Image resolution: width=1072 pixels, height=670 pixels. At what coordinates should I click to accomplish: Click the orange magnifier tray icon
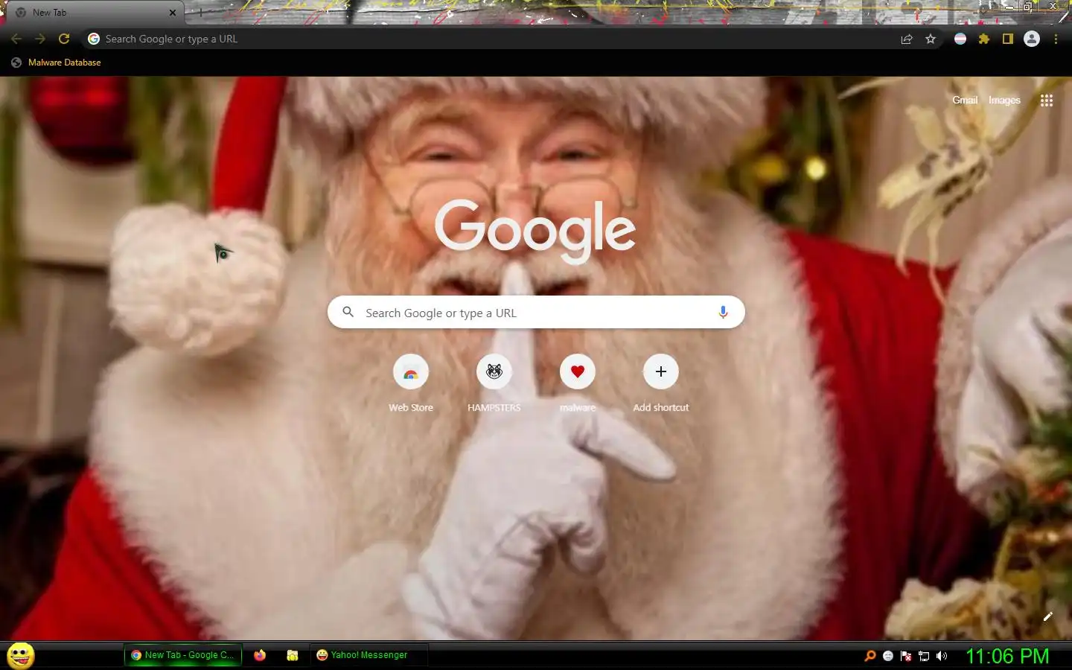pyautogui.click(x=870, y=656)
